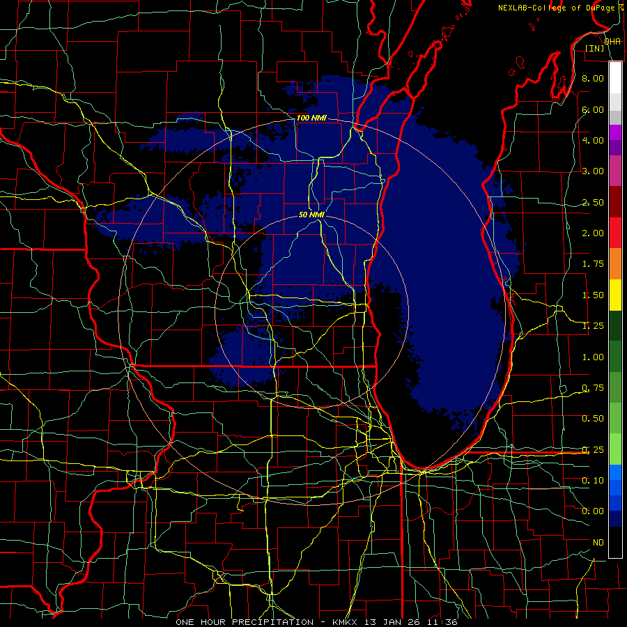Click the 2.50 legend value

(593, 202)
